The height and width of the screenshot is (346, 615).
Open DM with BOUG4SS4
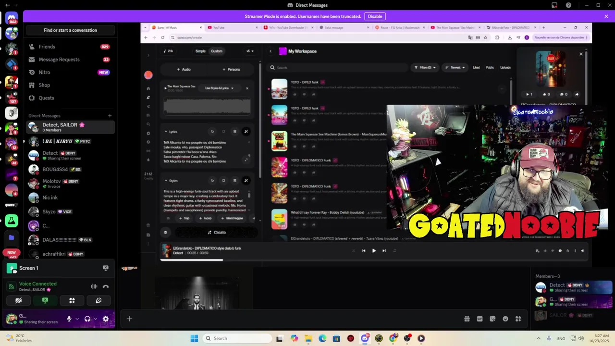point(70,169)
